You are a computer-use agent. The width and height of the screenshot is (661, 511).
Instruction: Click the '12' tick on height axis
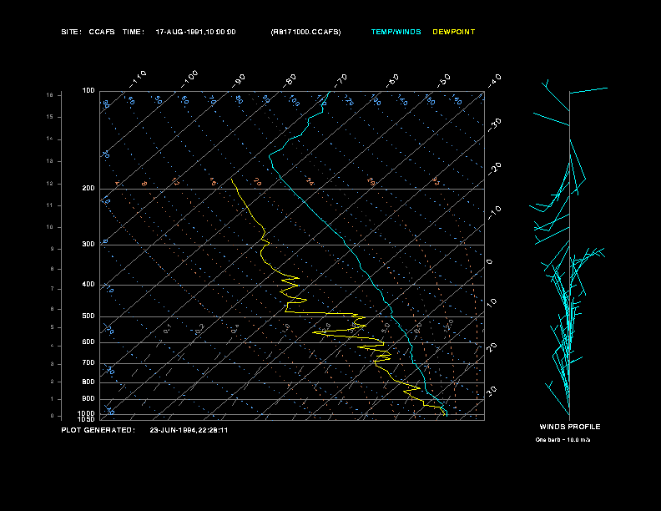click(50, 184)
